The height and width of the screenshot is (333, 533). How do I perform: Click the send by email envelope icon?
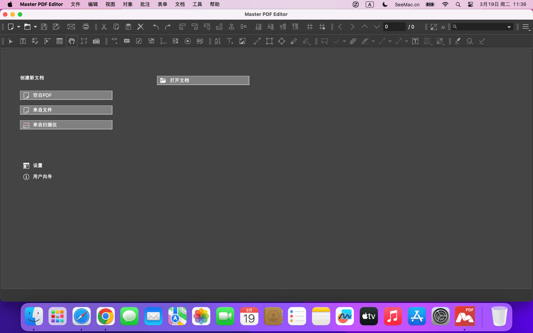point(71,27)
